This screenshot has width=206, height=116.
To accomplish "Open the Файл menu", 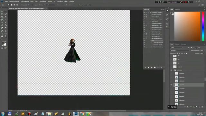I will click(6, 1).
